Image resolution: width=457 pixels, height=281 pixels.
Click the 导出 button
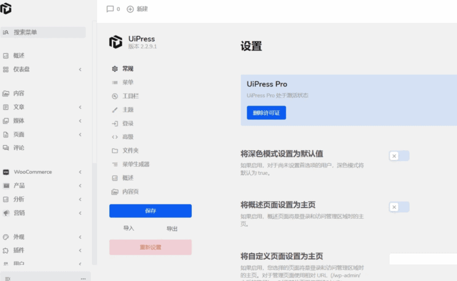pos(172,228)
